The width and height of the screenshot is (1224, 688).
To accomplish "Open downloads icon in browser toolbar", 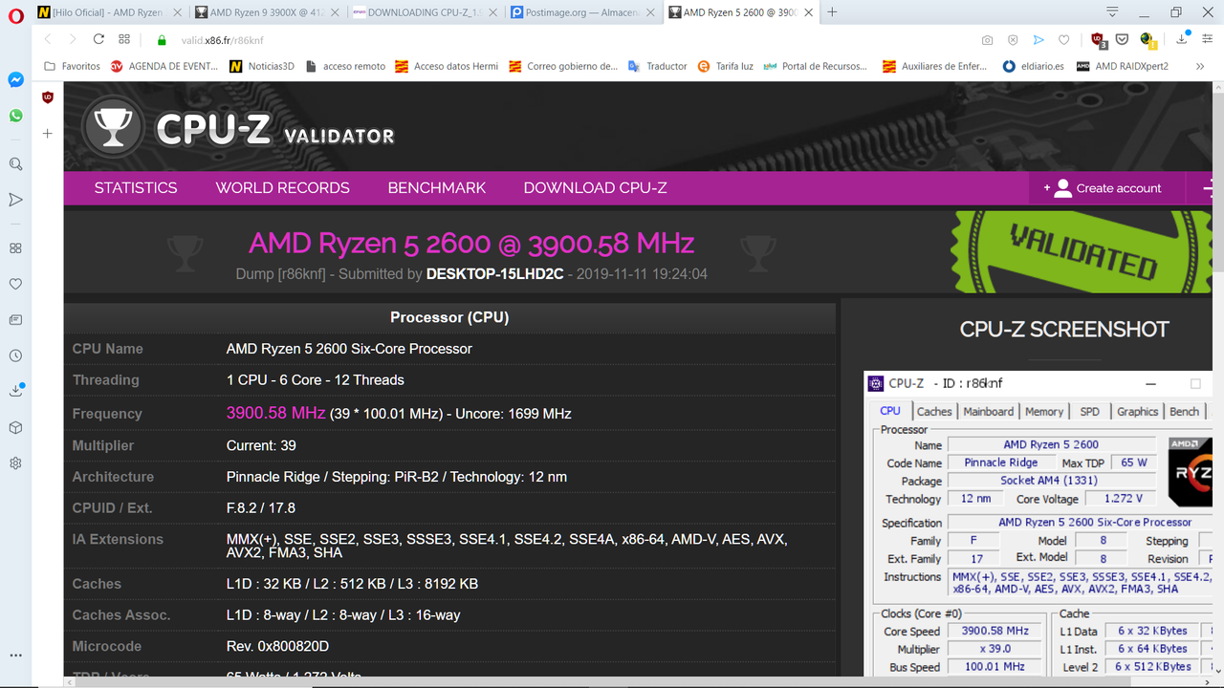I will click(x=1183, y=39).
